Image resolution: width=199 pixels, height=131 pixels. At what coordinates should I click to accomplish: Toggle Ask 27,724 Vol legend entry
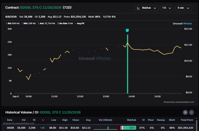click(47, 23)
